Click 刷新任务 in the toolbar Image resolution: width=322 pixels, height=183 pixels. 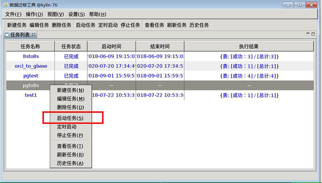pos(177,25)
